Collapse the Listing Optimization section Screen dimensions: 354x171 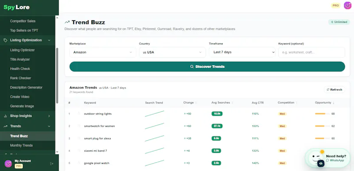tap(49, 40)
